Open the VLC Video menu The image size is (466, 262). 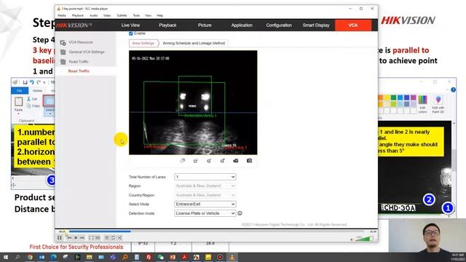coord(107,15)
